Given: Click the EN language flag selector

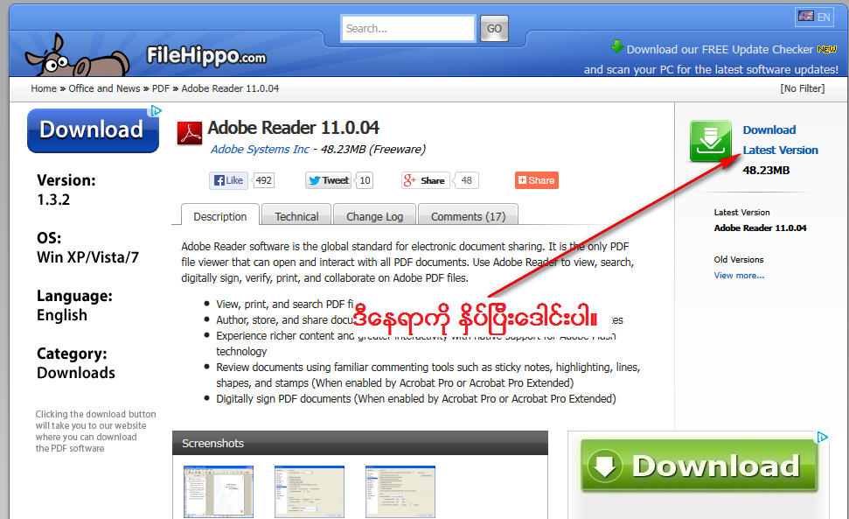Looking at the screenshot, I should point(814,17).
